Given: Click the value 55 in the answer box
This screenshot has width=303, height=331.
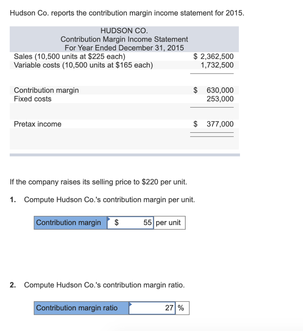Looking at the screenshot, I should point(148,223).
